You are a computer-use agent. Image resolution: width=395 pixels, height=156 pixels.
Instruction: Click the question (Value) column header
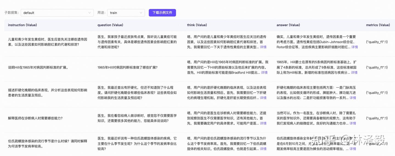pos(110,25)
